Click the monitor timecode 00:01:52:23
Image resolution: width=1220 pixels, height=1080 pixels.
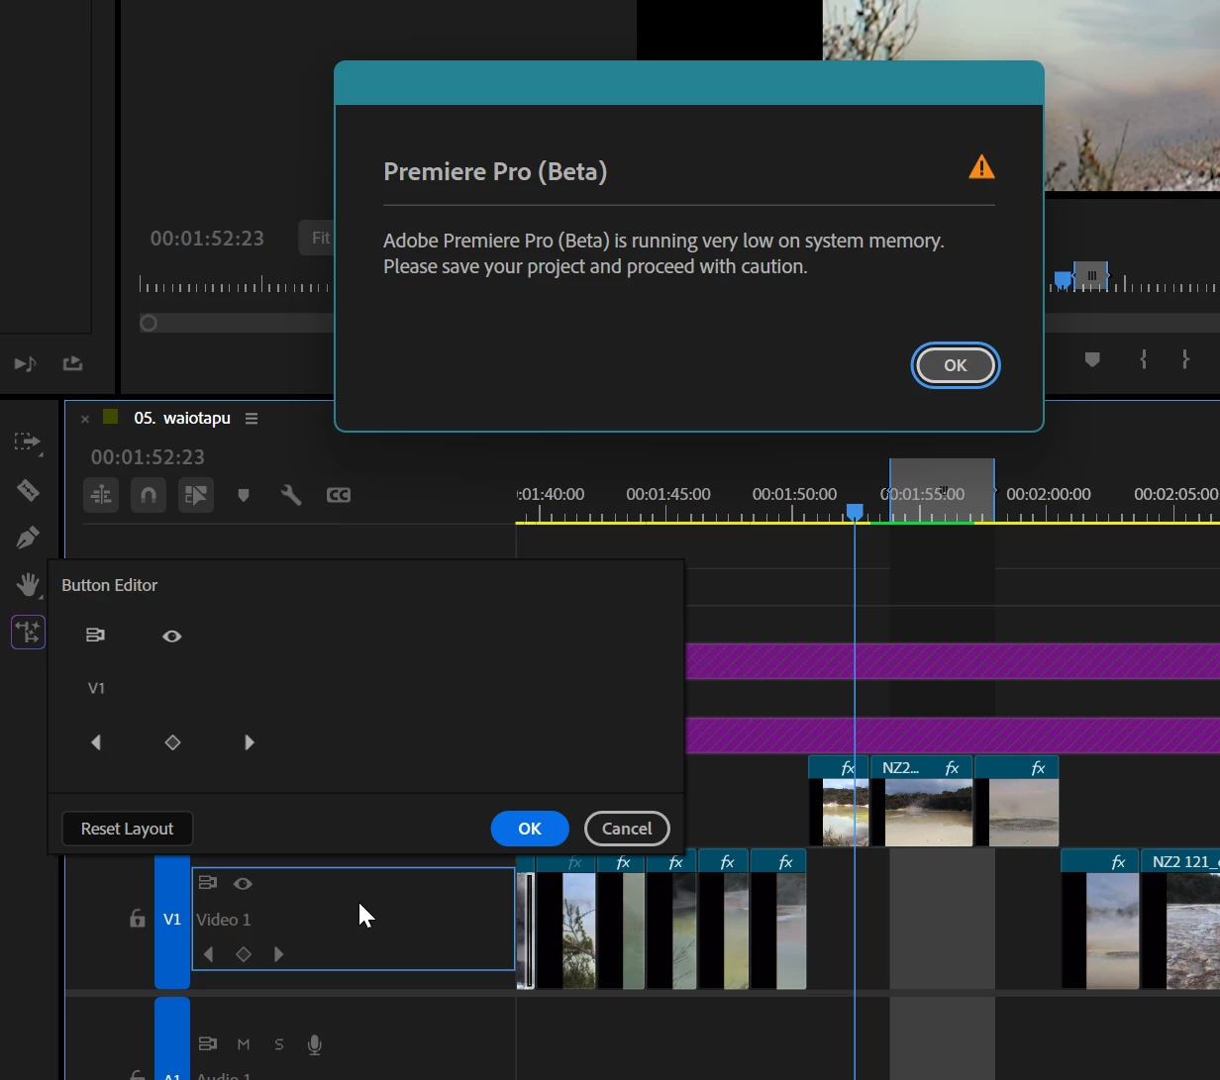[x=207, y=239]
